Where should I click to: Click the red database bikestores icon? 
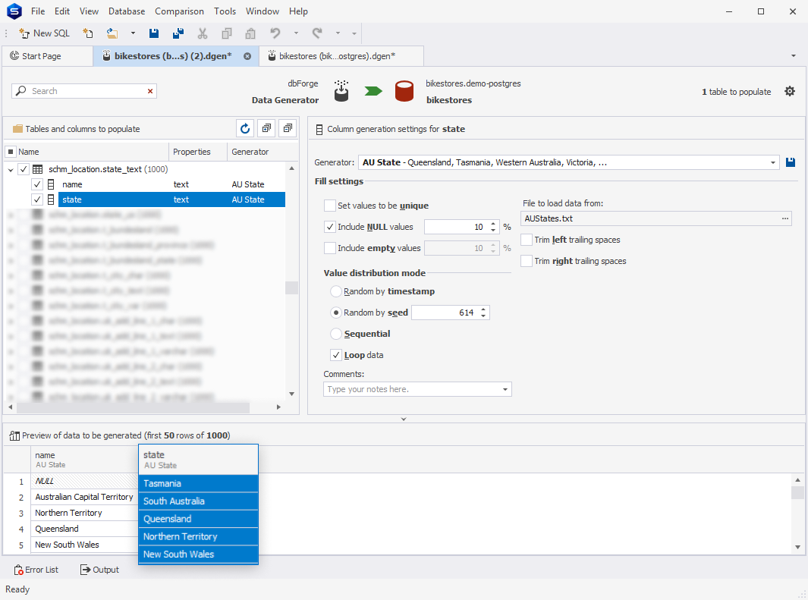point(404,91)
